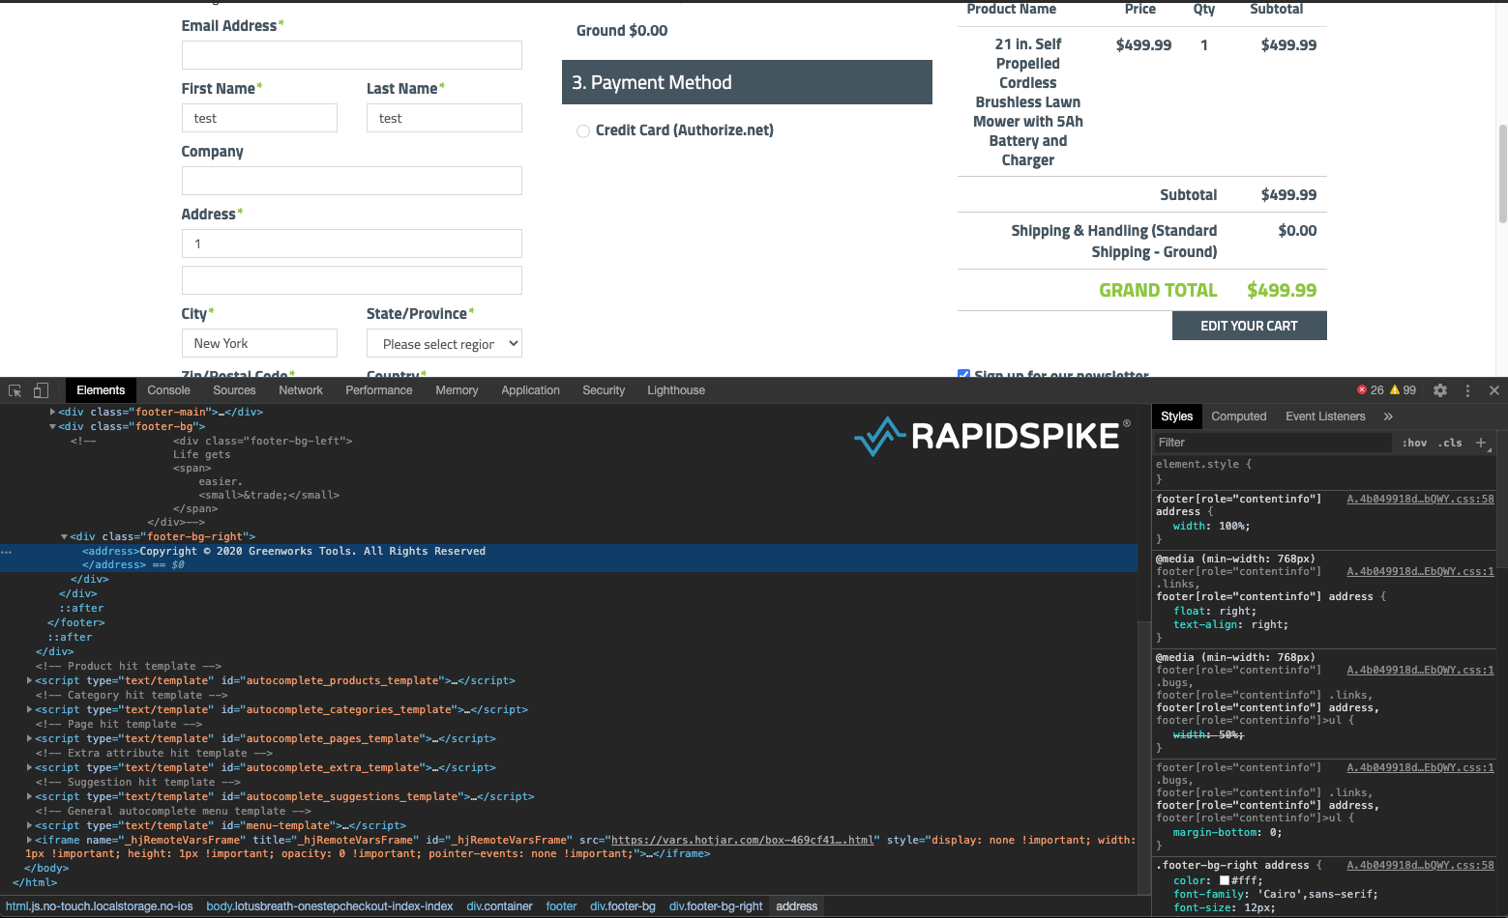Select the Styles tab

[1176, 416]
